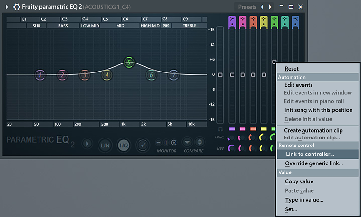Select band 6 node on EQ graph
This screenshot has width=361, height=217.
tap(151, 75)
